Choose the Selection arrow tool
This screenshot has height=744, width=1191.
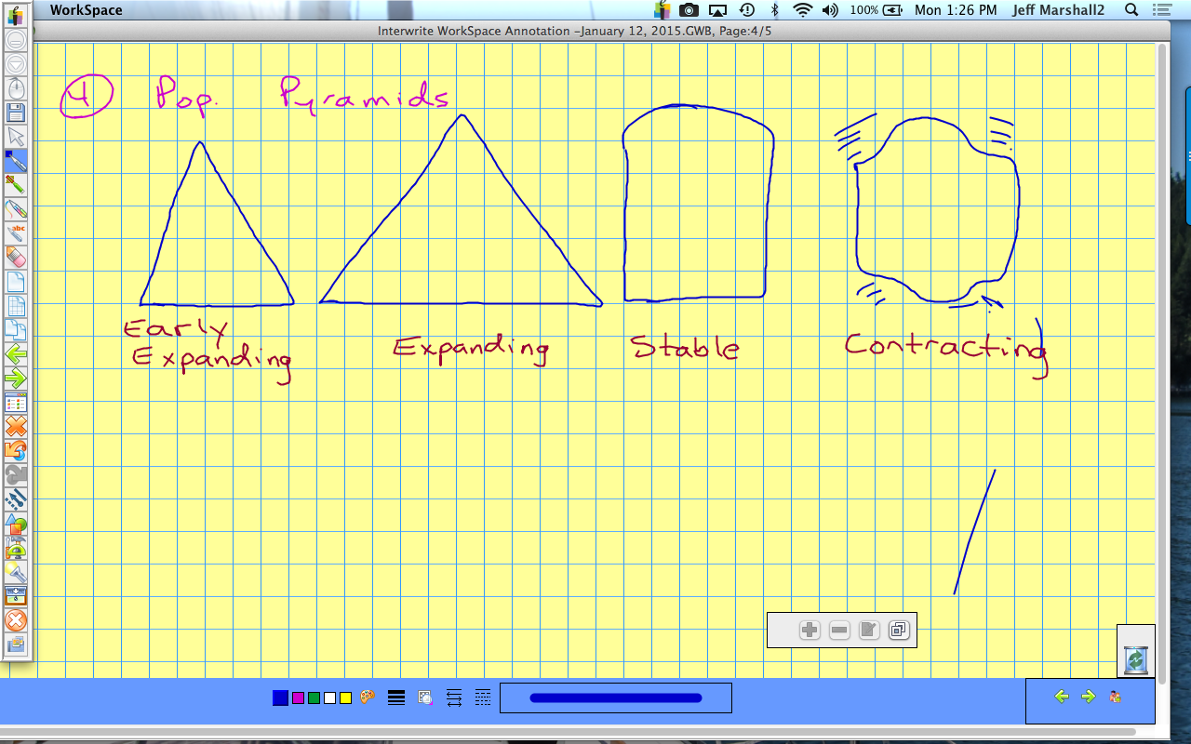coord(16,137)
